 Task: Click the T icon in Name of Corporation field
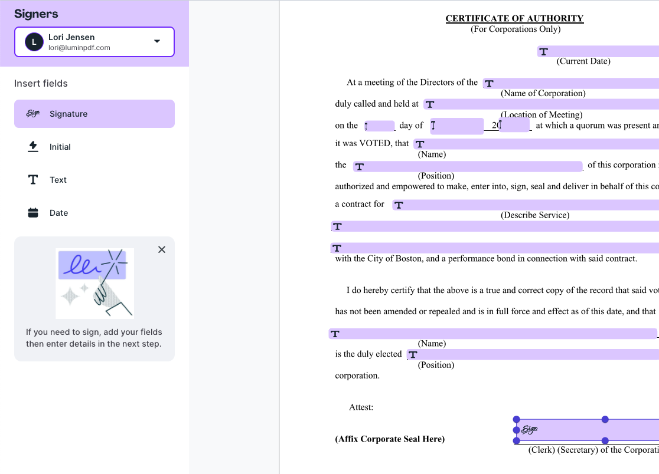[489, 84]
